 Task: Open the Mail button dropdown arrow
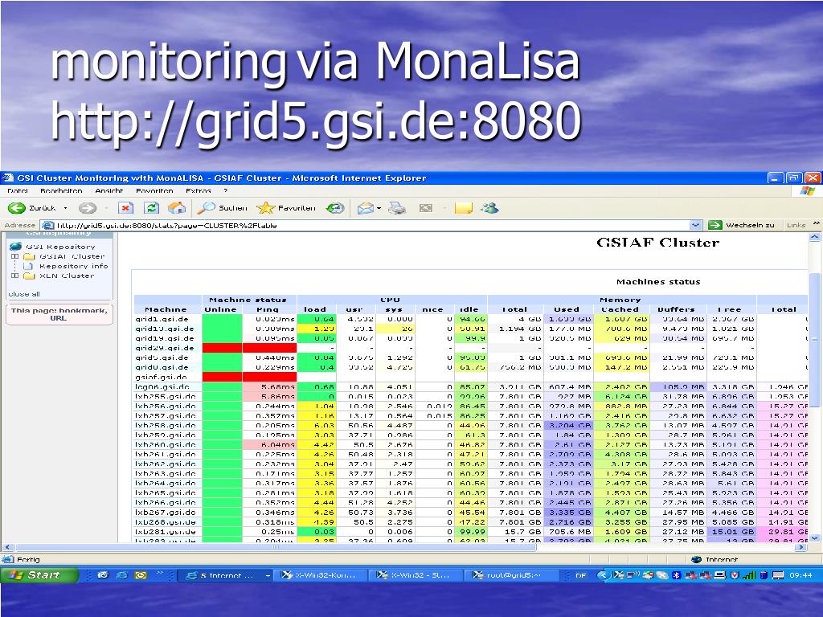pyautogui.click(x=379, y=209)
